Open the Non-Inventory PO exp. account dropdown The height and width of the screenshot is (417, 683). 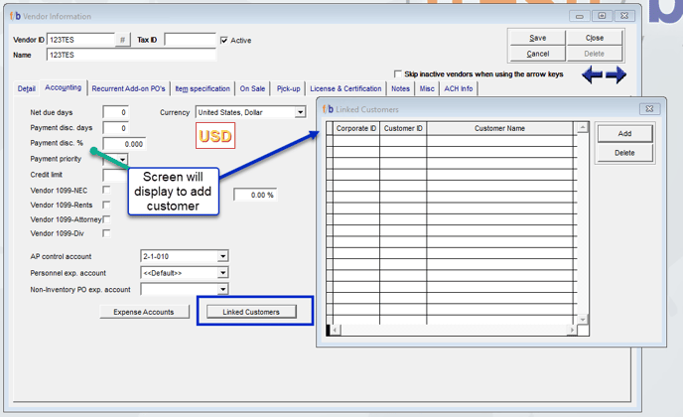(x=222, y=289)
